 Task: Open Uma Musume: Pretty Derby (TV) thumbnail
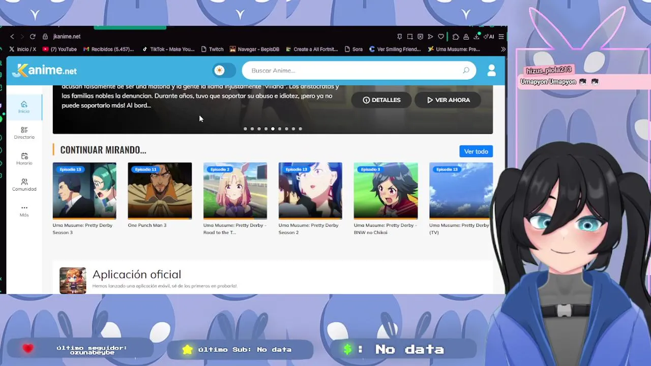461,191
